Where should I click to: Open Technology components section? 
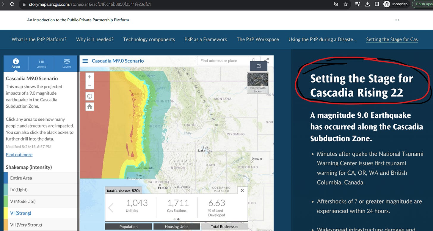coord(149,39)
